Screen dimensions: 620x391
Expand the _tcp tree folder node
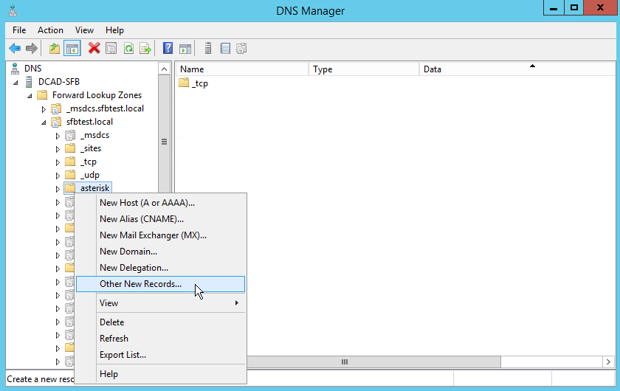[x=58, y=162]
